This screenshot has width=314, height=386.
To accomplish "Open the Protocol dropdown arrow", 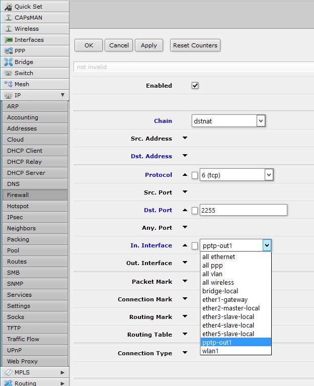I will 269,175.
